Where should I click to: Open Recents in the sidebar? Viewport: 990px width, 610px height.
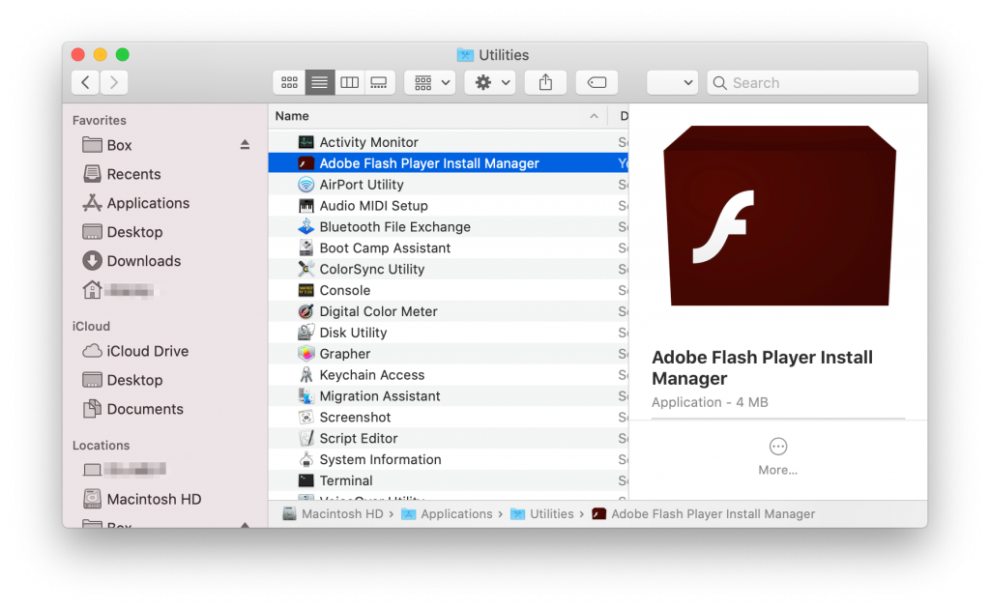[123, 174]
